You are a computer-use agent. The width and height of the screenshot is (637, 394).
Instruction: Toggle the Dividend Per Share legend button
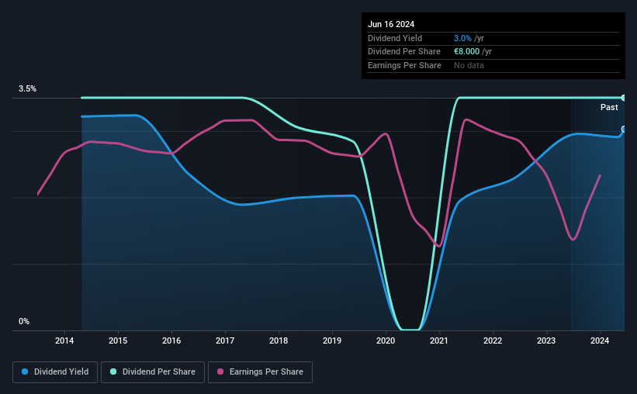coord(153,372)
